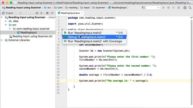Close the ReadingInput.java tab
Viewport: 193px width, 108px height.
point(82,13)
